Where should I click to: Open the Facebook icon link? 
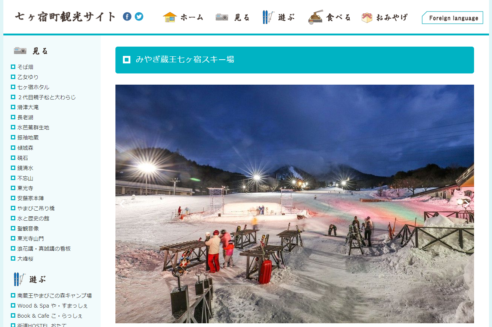pos(127,16)
